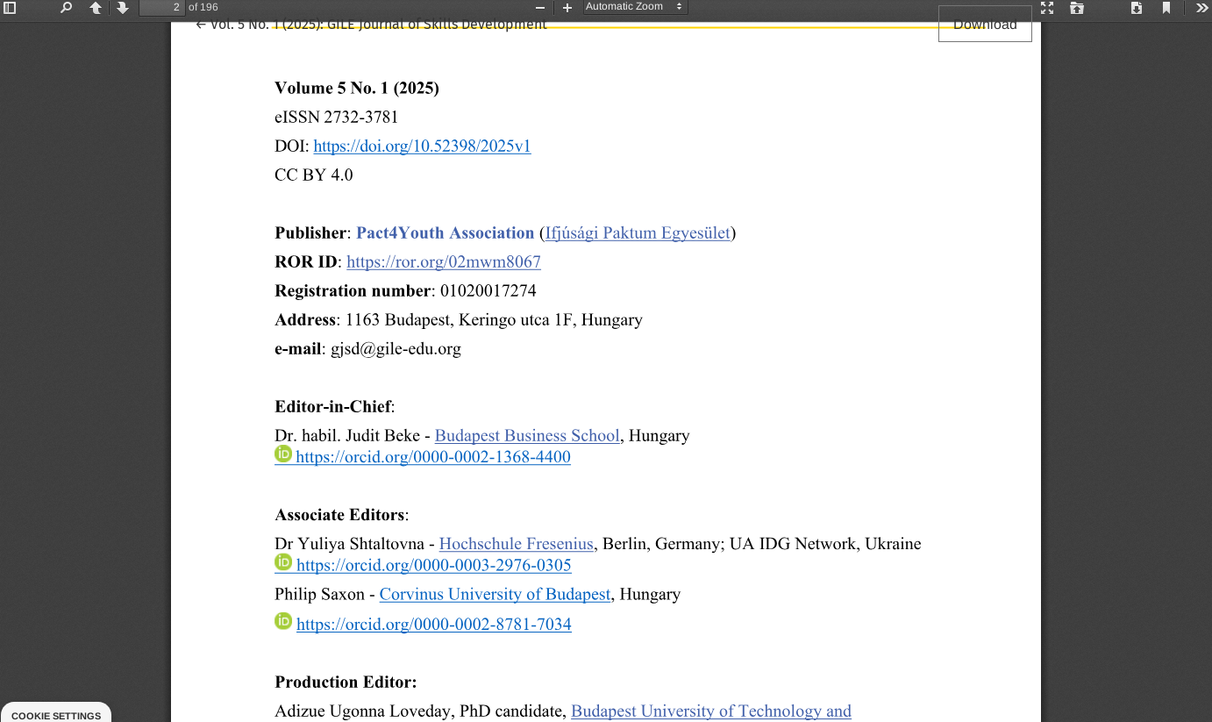The image size is (1212, 722).
Task: Open the find in document search
Action: (66, 8)
